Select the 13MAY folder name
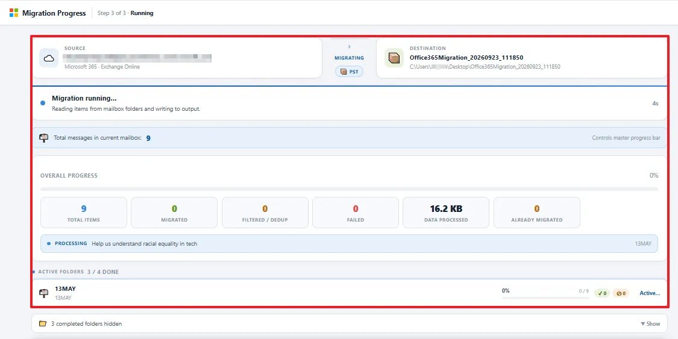678x339 pixels. 65,289
